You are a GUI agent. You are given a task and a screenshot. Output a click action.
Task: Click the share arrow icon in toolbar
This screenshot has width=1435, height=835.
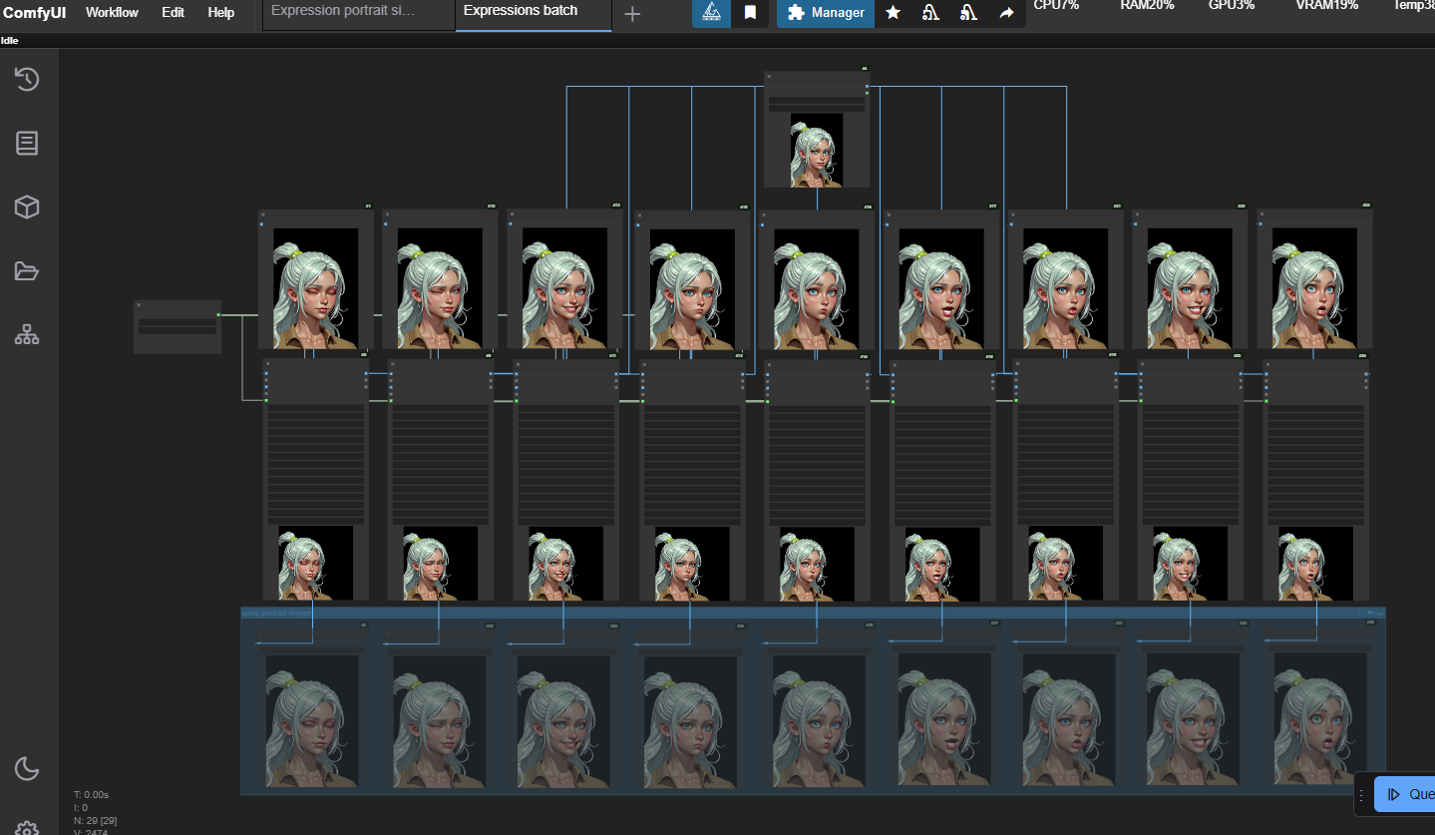pyautogui.click(x=1006, y=13)
